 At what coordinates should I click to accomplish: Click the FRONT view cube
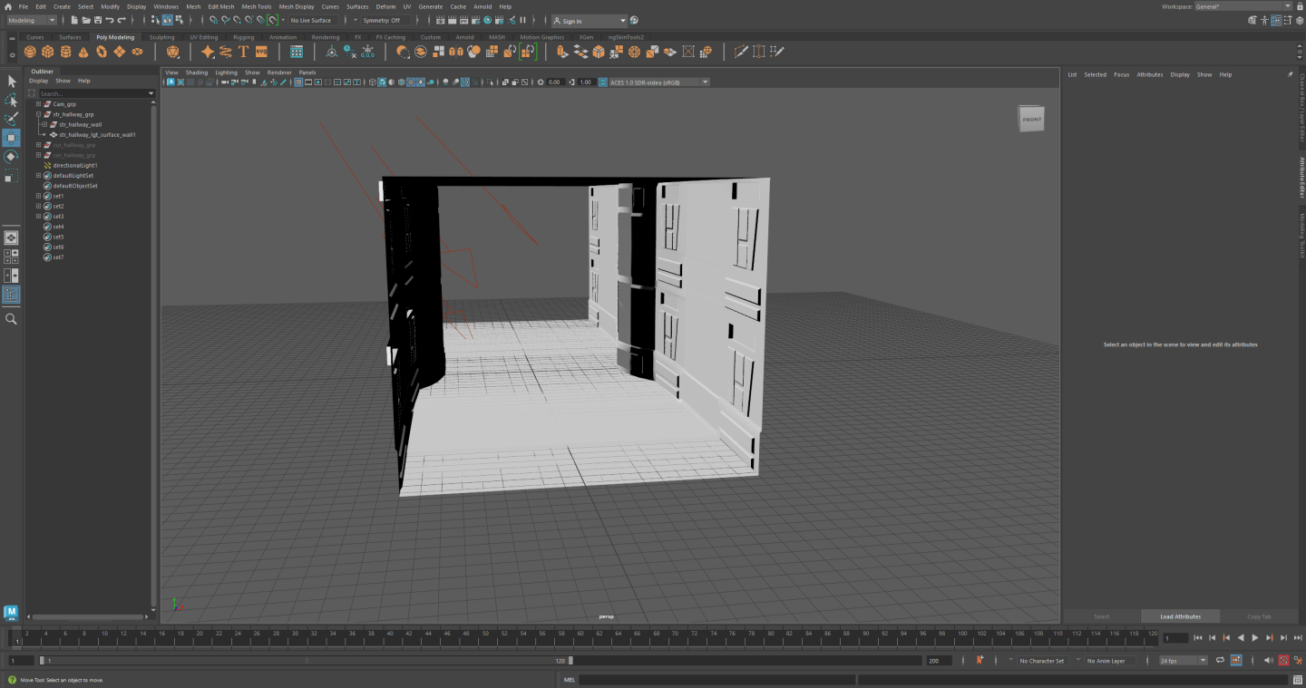coord(1032,120)
